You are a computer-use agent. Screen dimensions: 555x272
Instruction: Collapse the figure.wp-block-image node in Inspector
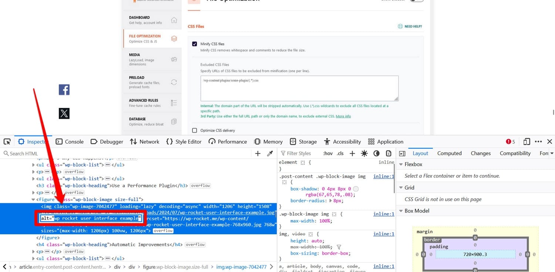[33, 199]
